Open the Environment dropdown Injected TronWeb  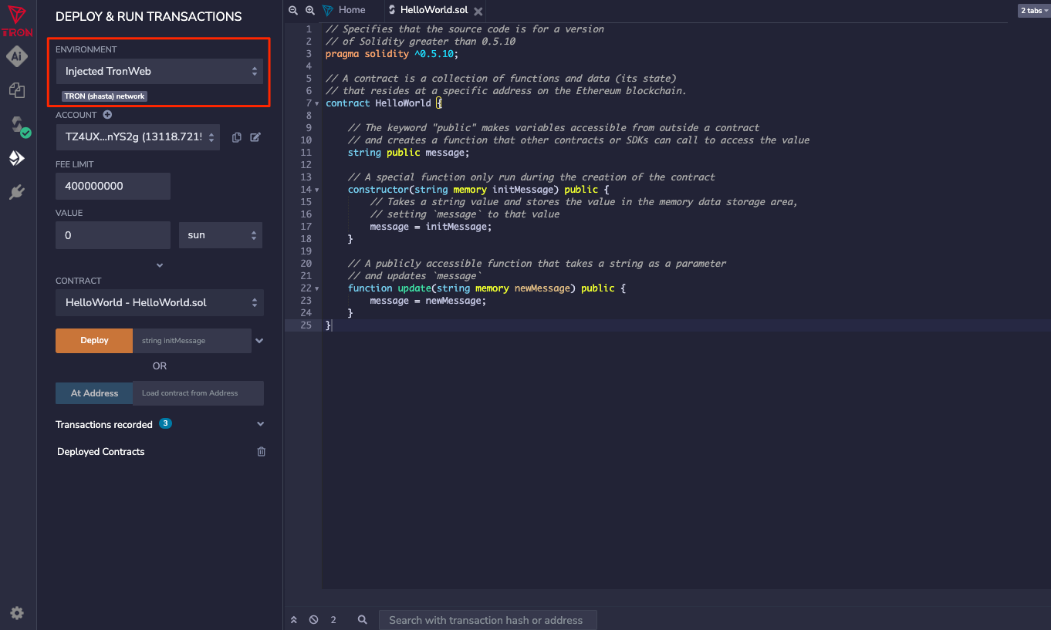click(160, 71)
